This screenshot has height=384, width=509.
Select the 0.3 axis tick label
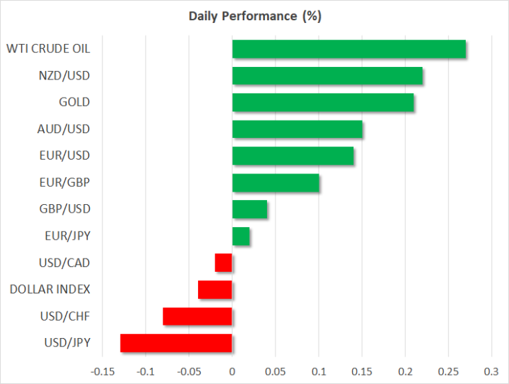pos(491,371)
